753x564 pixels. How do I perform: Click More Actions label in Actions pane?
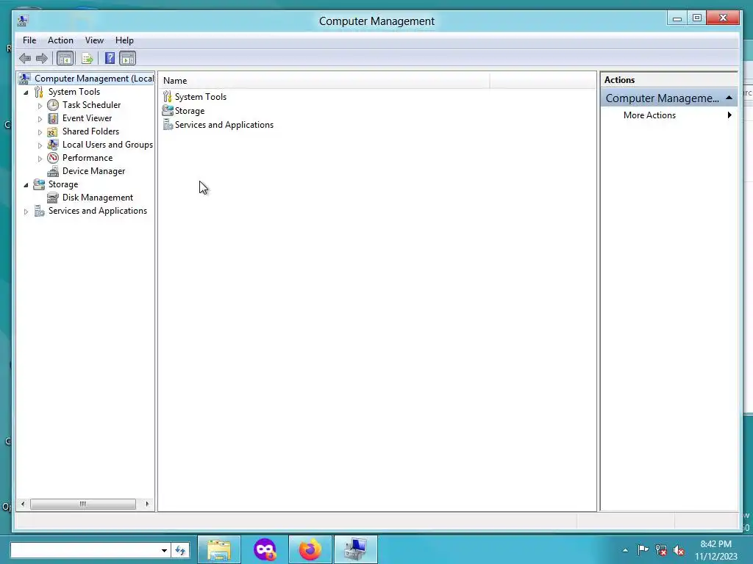click(x=649, y=115)
